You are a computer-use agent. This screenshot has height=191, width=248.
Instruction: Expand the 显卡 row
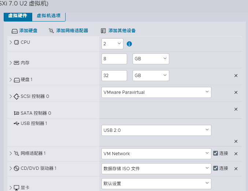tap(11, 188)
